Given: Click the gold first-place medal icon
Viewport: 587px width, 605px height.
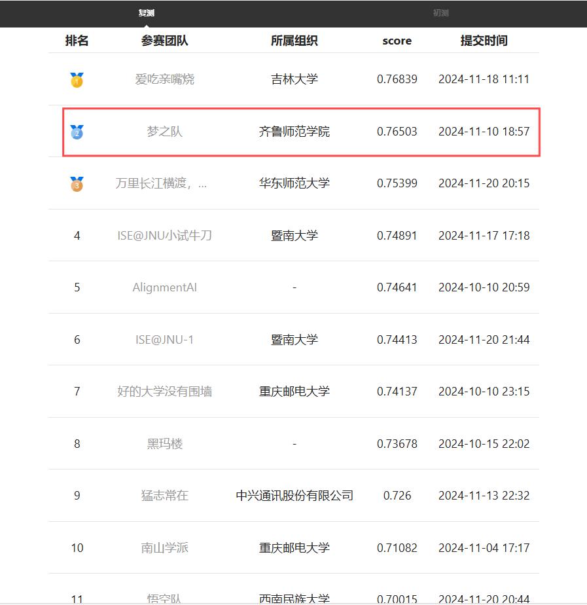Looking at the screenshot, I should pyautogui.click(x=77, y=80).
